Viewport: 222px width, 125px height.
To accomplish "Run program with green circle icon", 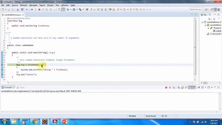I will coord(74,9).
